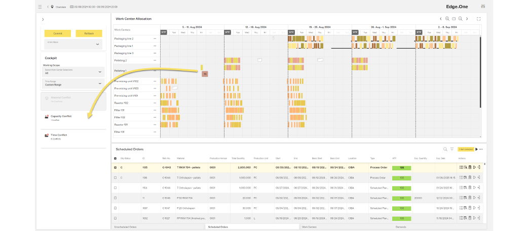528x231 pixels.
Task: Open the hamburger menu in the header
Action: coord(40,7)
